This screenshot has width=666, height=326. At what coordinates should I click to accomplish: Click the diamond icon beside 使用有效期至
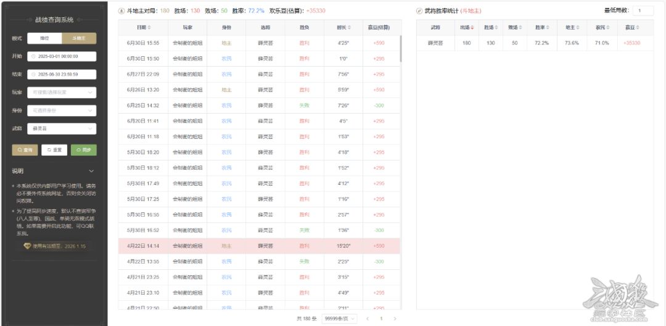click(x=27, y=246)
